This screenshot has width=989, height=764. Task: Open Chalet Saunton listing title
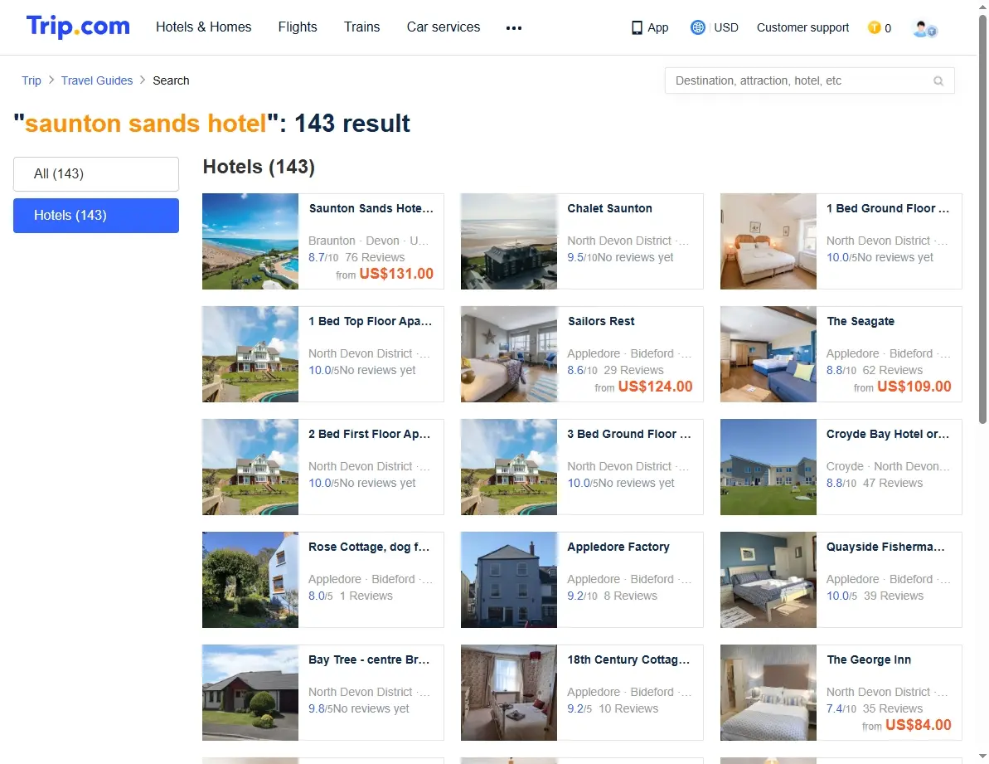pos(610,209)
